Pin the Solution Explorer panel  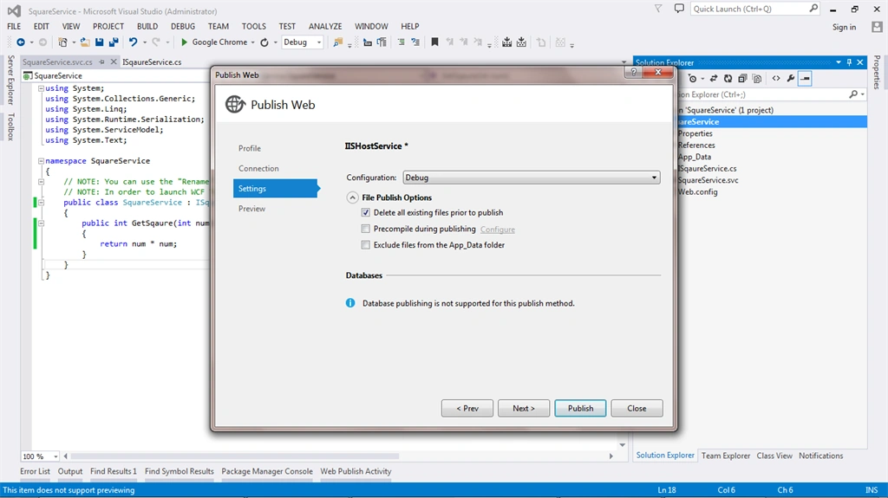tap(849, 62)
